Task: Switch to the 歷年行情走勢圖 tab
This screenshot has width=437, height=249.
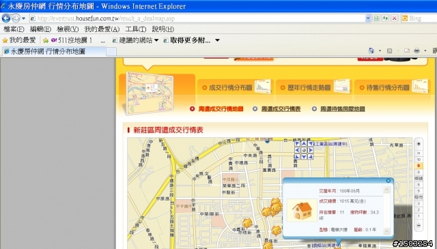Action: 314,87
